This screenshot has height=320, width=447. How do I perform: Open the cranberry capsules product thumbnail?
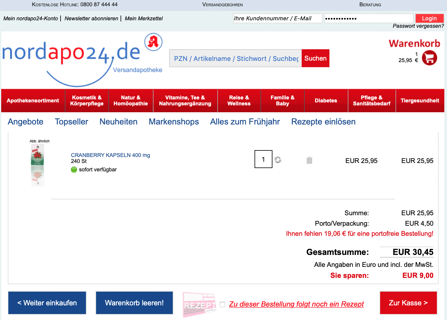(38, 165)
